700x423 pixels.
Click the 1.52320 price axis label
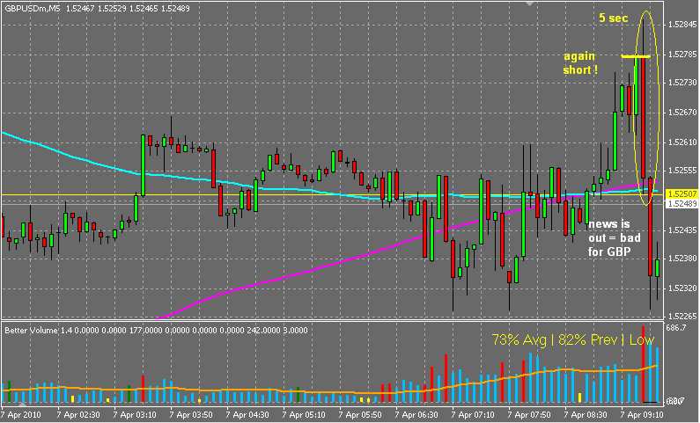click(x=682, y=288)
